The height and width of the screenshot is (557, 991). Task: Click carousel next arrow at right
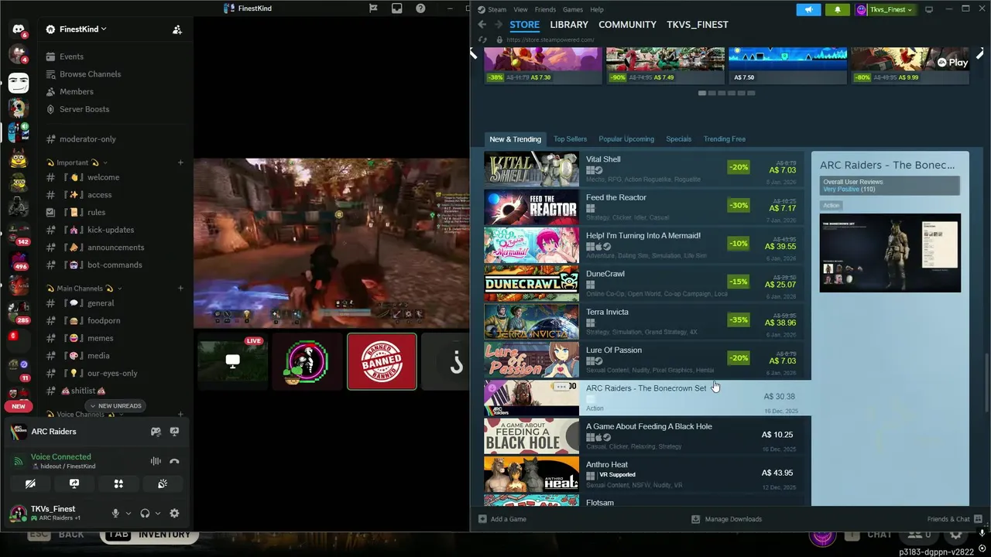click(x=980, y=54)
